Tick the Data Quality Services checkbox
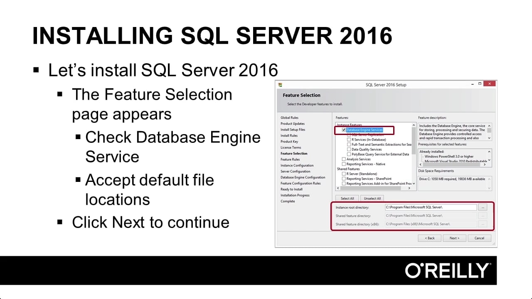532x299 pixels. click(x=349, y=149)
